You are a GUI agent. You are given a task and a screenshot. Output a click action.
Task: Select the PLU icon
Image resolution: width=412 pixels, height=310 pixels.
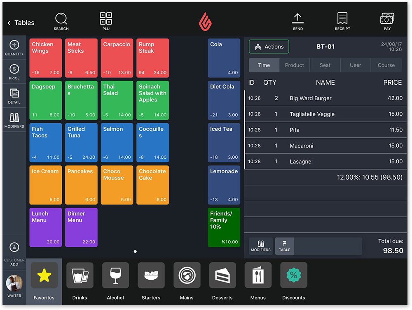(105, 21)
